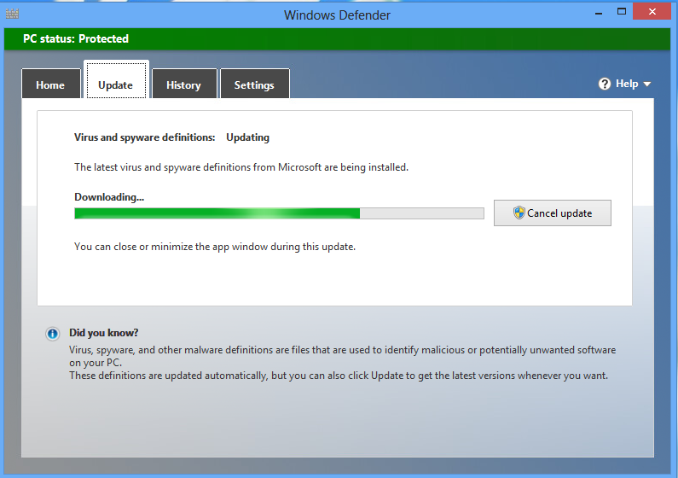Click the Help question mark icon

coord(604,84)
